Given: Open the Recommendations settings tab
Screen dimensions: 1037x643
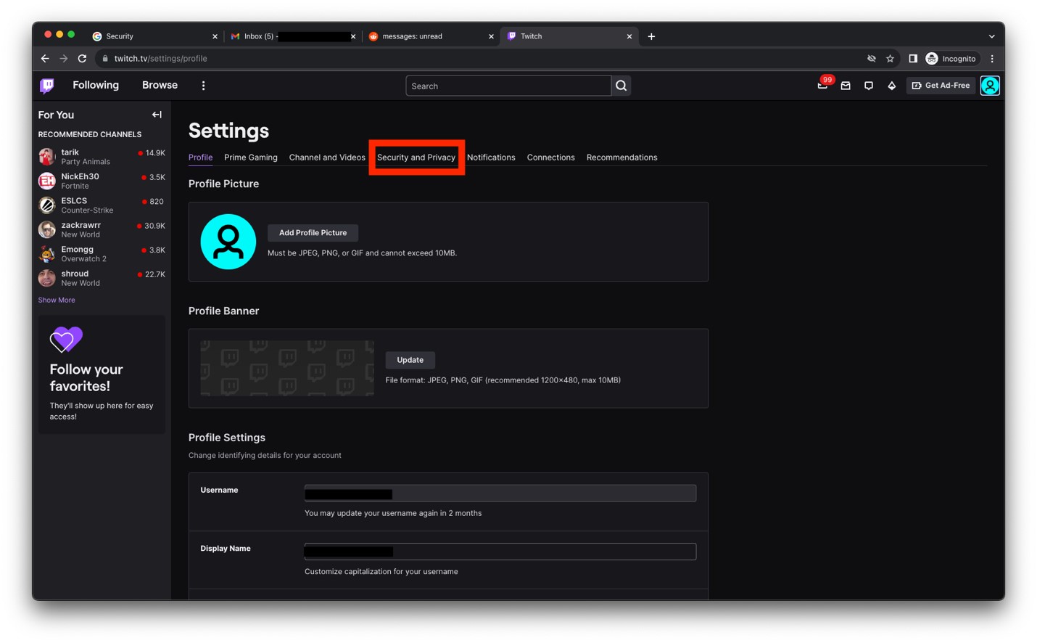Looking at the screenshot, I should [x=621, y=157].
